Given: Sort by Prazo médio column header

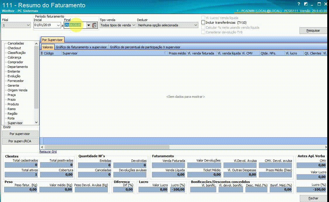Looking at the screenshot, I should [177, 53].
